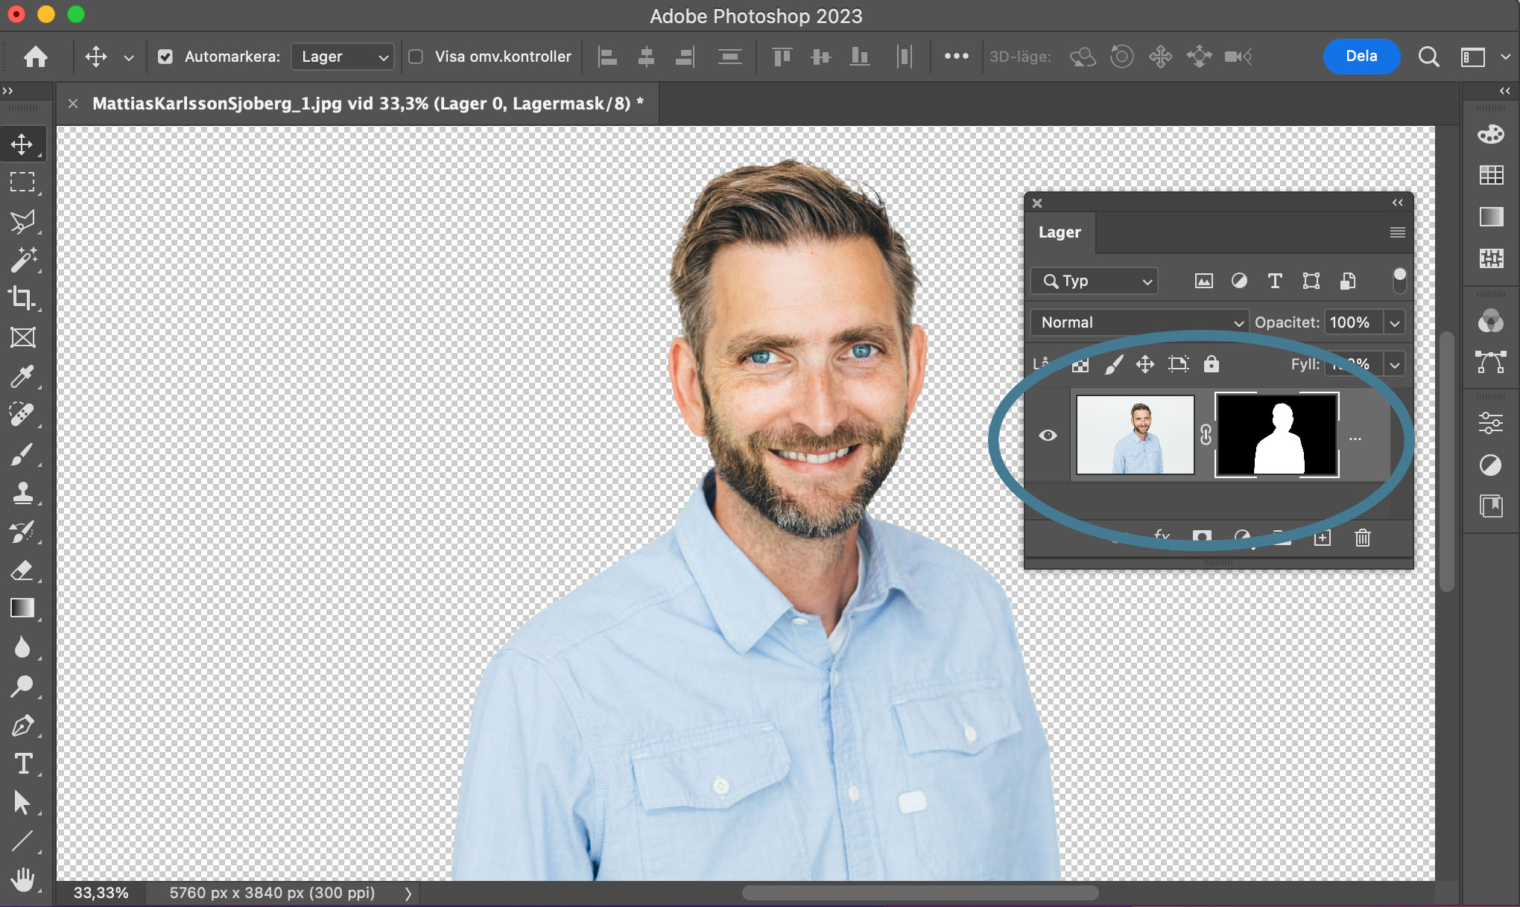The width and height of the screenshot is (1520, 907).
Task: Filter for pixel layers
Action: point(1203,281)
